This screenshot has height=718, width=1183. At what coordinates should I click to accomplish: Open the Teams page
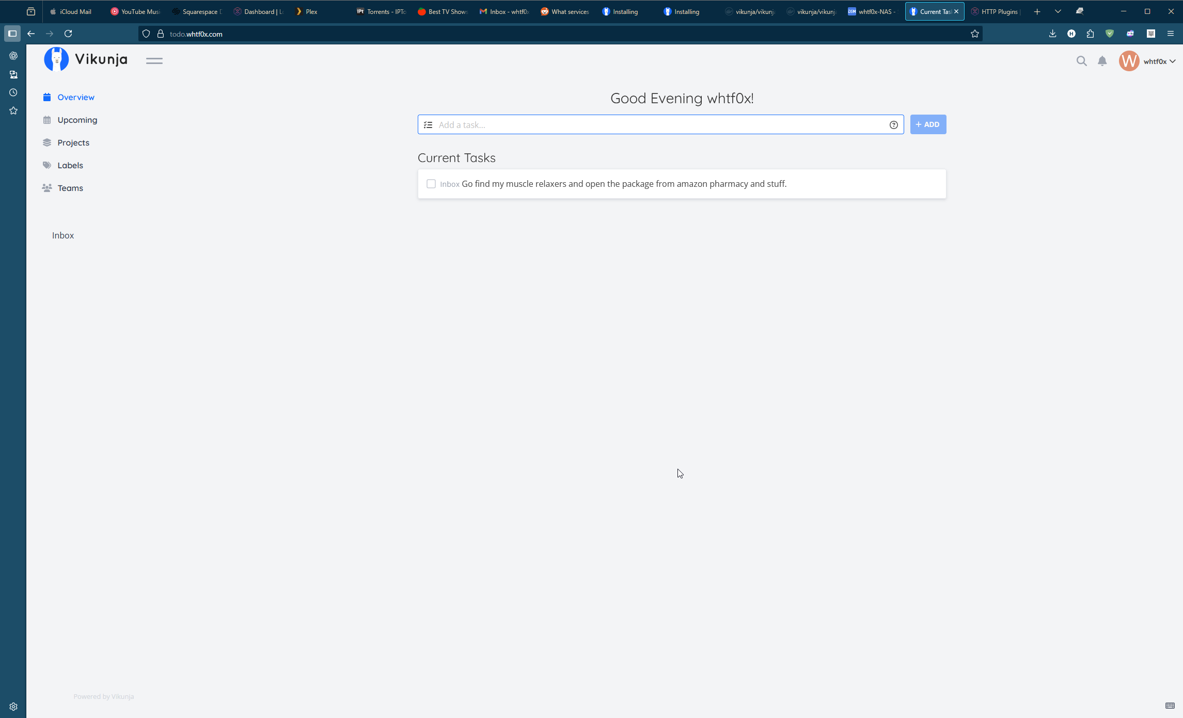[x=70, y=188]
